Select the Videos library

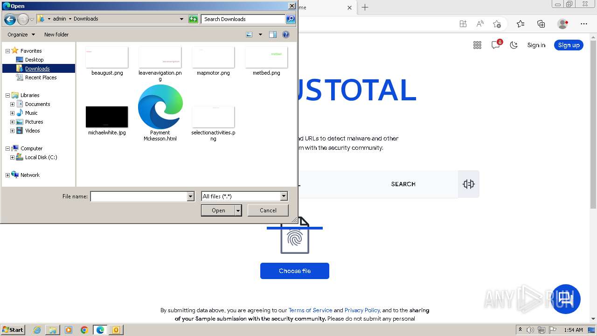coord(32,131)
